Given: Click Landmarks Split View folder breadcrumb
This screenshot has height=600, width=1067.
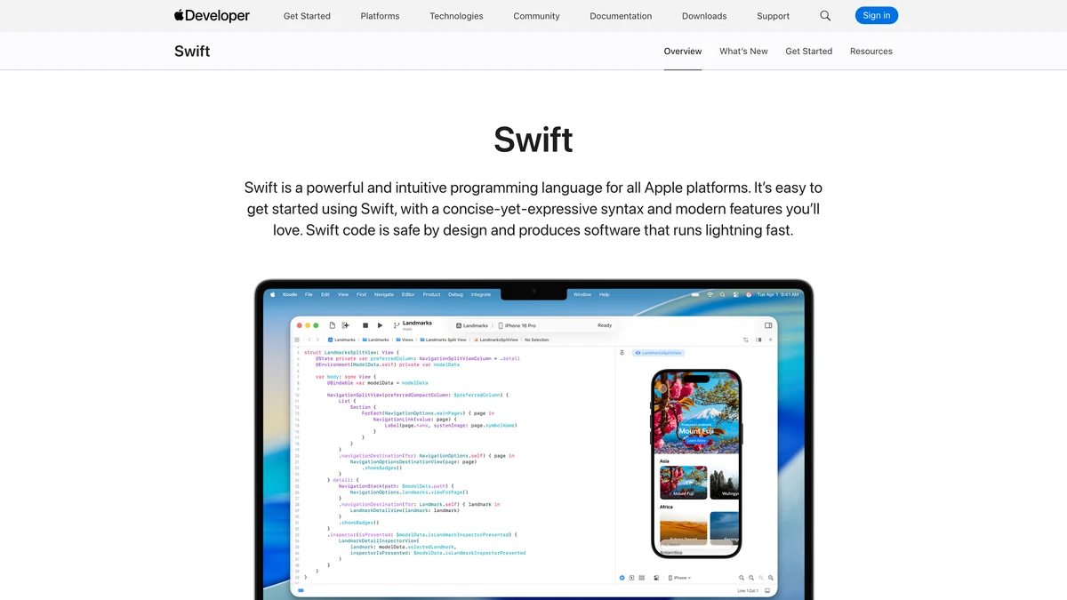Looking at the screenshot, I should click(x=443, y=340).
